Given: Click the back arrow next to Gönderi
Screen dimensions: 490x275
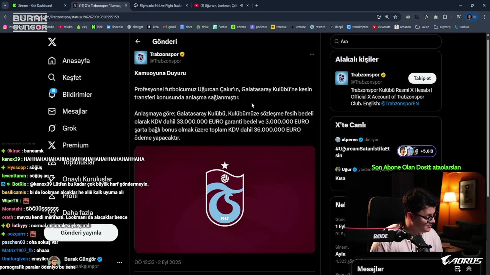Looking at the screenshot, I should (138, 41).
